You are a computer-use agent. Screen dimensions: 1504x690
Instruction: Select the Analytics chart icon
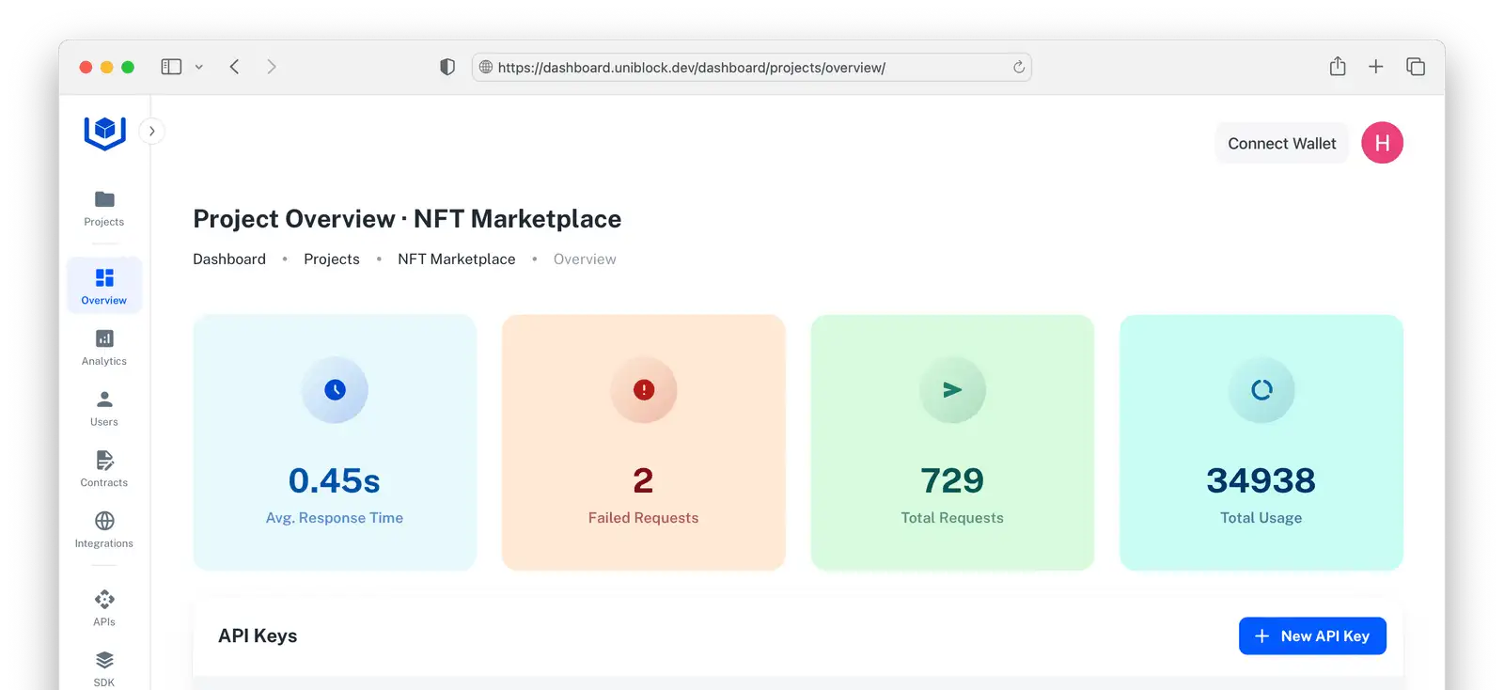[104, 338]
